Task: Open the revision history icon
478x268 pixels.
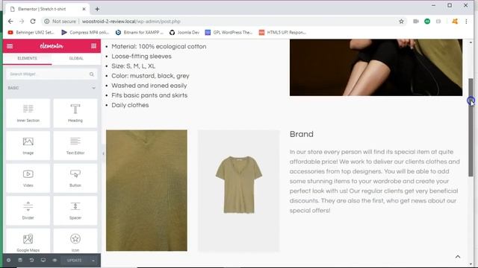Action: click(31, 261)
